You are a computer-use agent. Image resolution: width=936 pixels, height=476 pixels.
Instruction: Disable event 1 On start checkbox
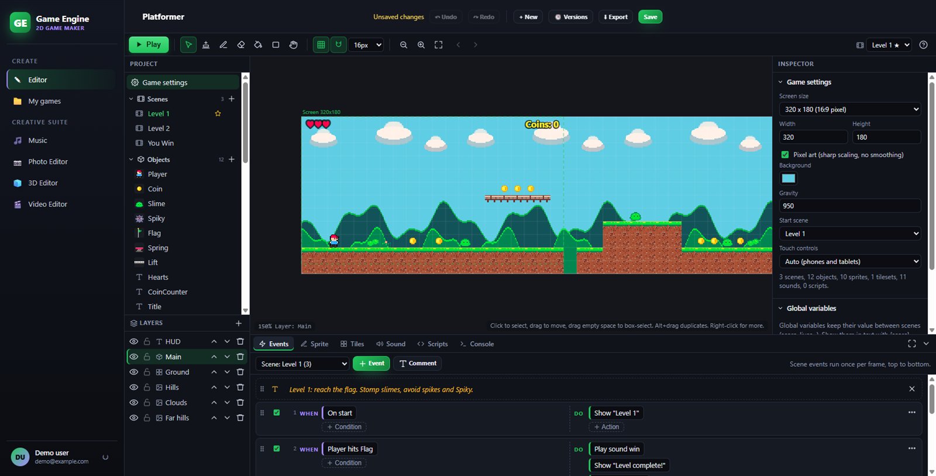click(277, 412)
